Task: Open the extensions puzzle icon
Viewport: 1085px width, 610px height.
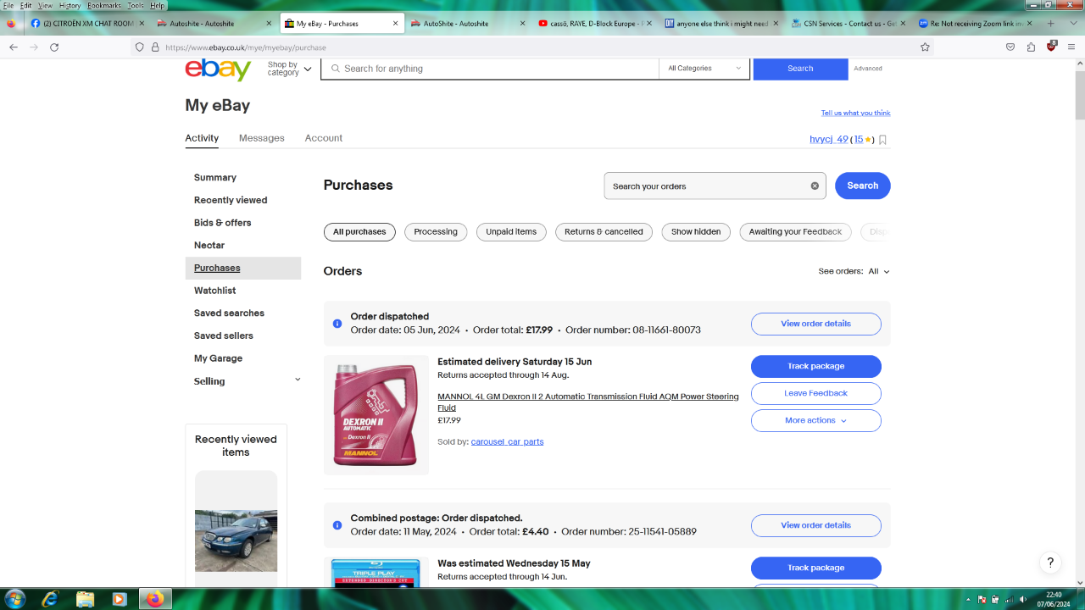Action: point(1031,47)
